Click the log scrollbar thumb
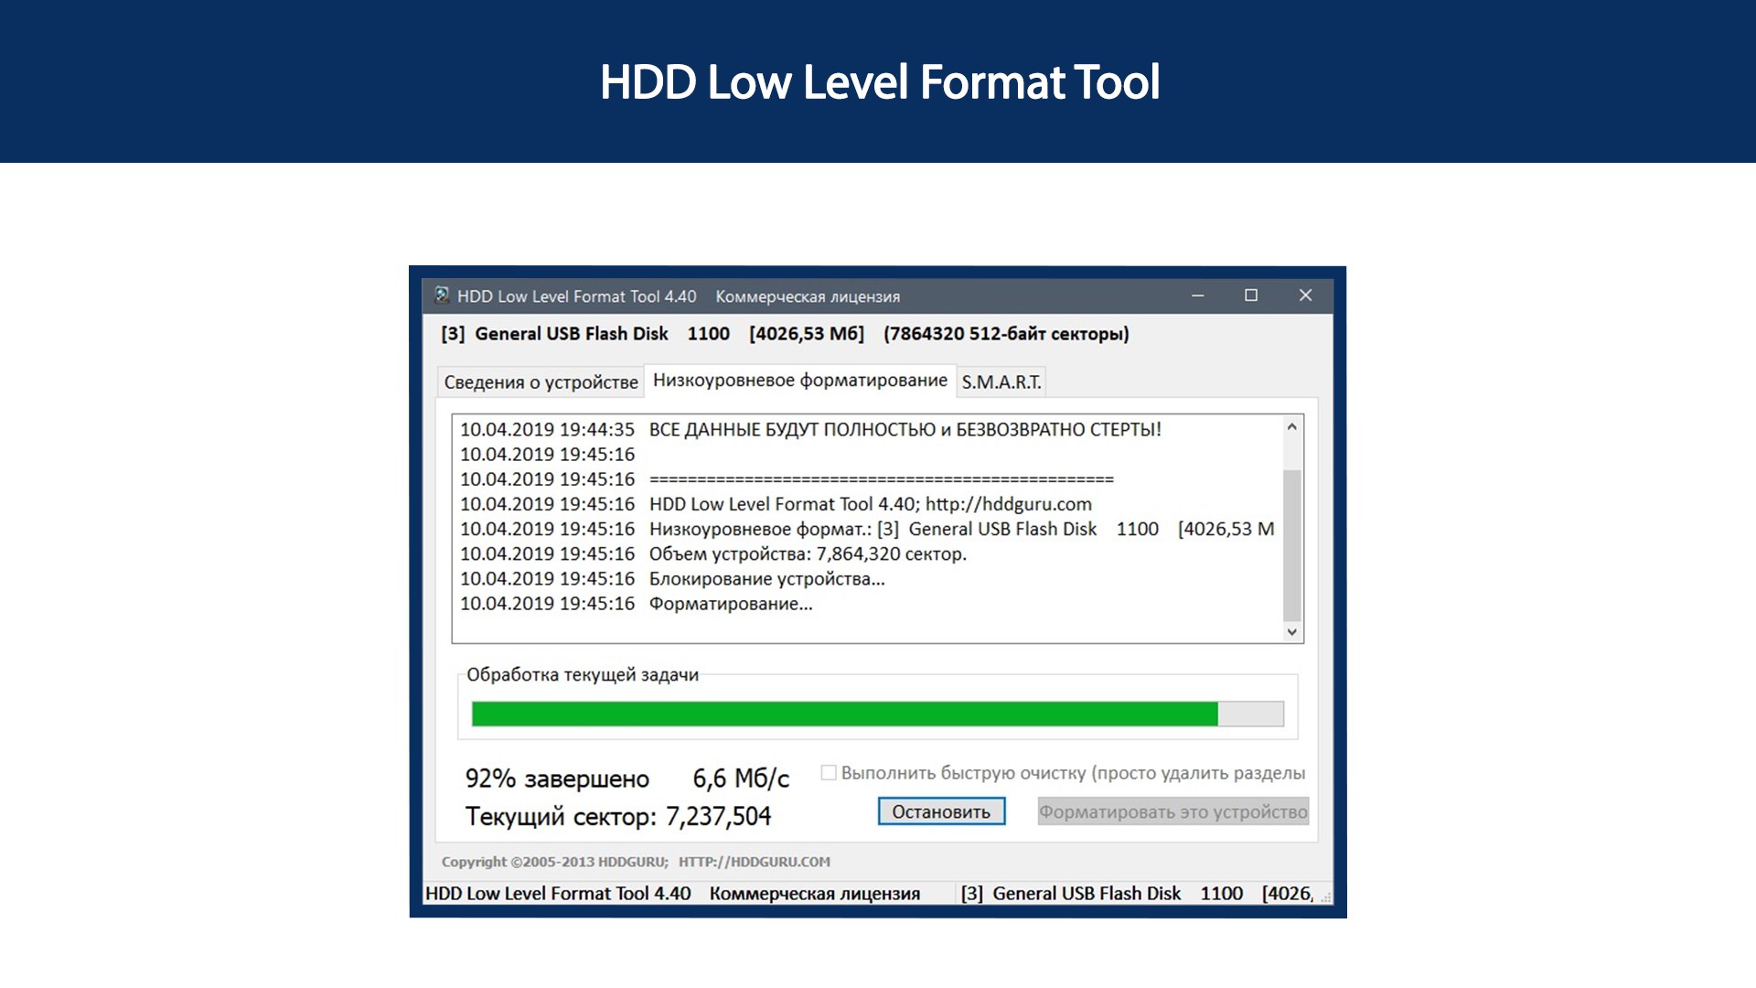 (1291, 545)
